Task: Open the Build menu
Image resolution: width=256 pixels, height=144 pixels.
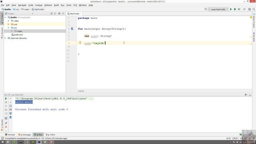Action: point(56,5)
